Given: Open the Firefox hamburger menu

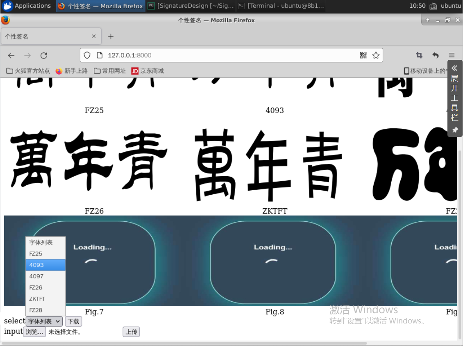Looking at the screenshot, I should [452, 55].
